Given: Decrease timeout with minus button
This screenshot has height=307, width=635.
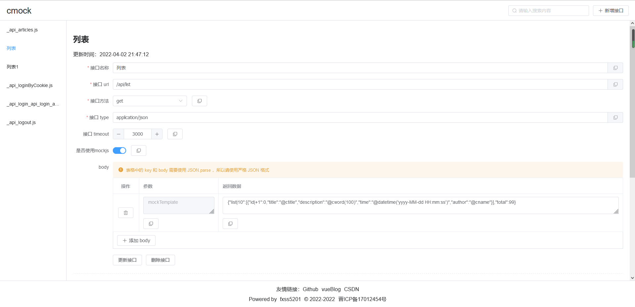Looking at the screenshot, I should [118, 134].
